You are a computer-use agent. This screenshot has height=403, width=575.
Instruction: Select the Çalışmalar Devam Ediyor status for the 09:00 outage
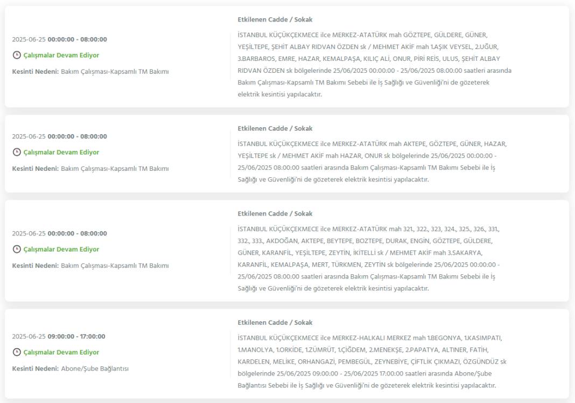click(61, 352)
